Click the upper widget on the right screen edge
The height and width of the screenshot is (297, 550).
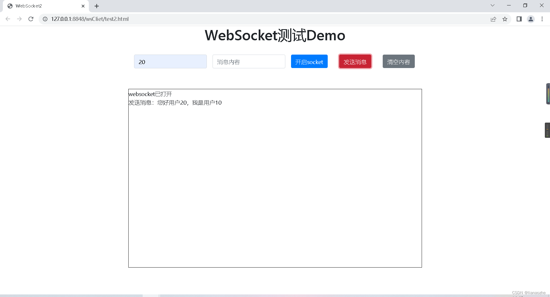(548, 94)
